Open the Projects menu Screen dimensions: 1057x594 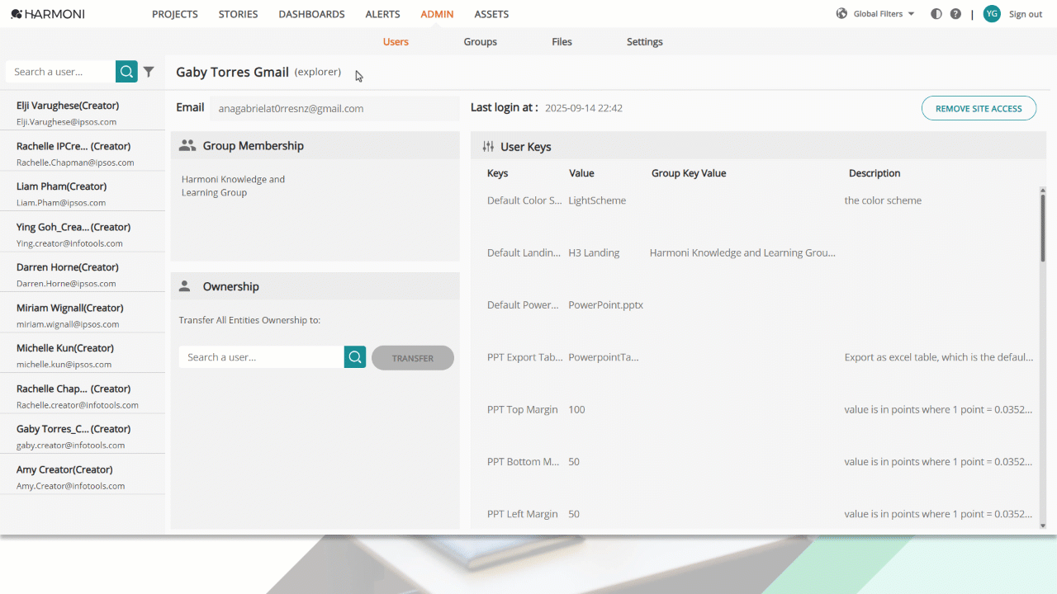click(175, 14)
